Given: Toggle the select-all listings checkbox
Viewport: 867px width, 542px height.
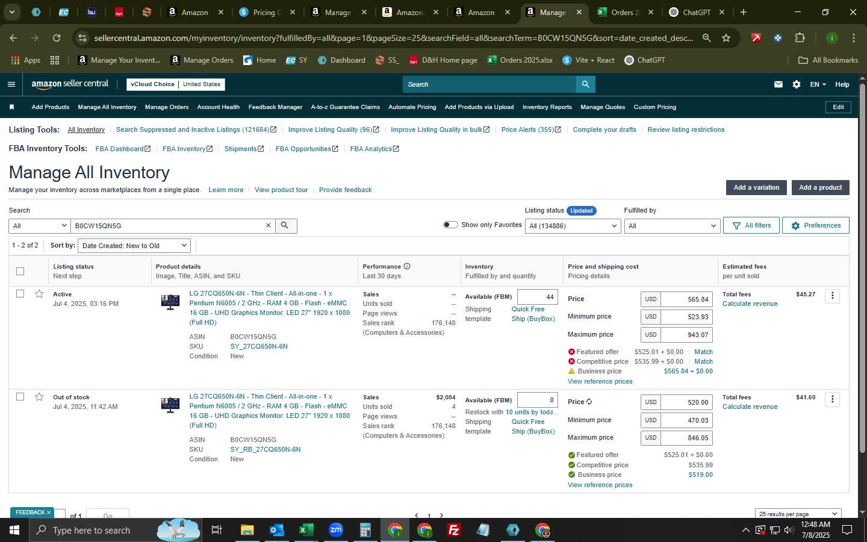Looking at the screenshot, I should click(20, 271).
